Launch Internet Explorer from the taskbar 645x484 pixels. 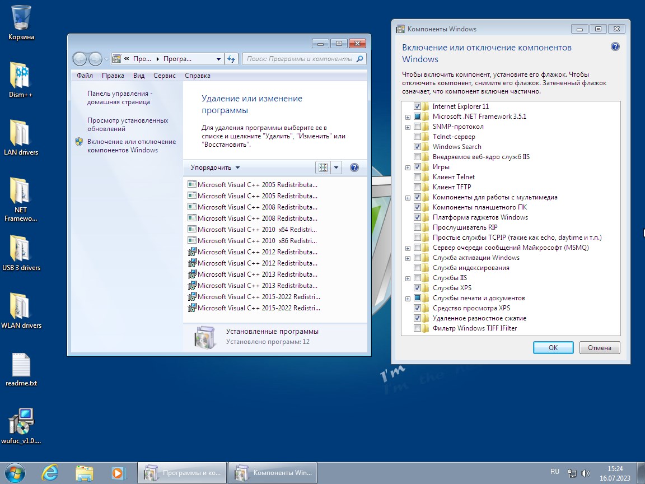coord(50,472)
